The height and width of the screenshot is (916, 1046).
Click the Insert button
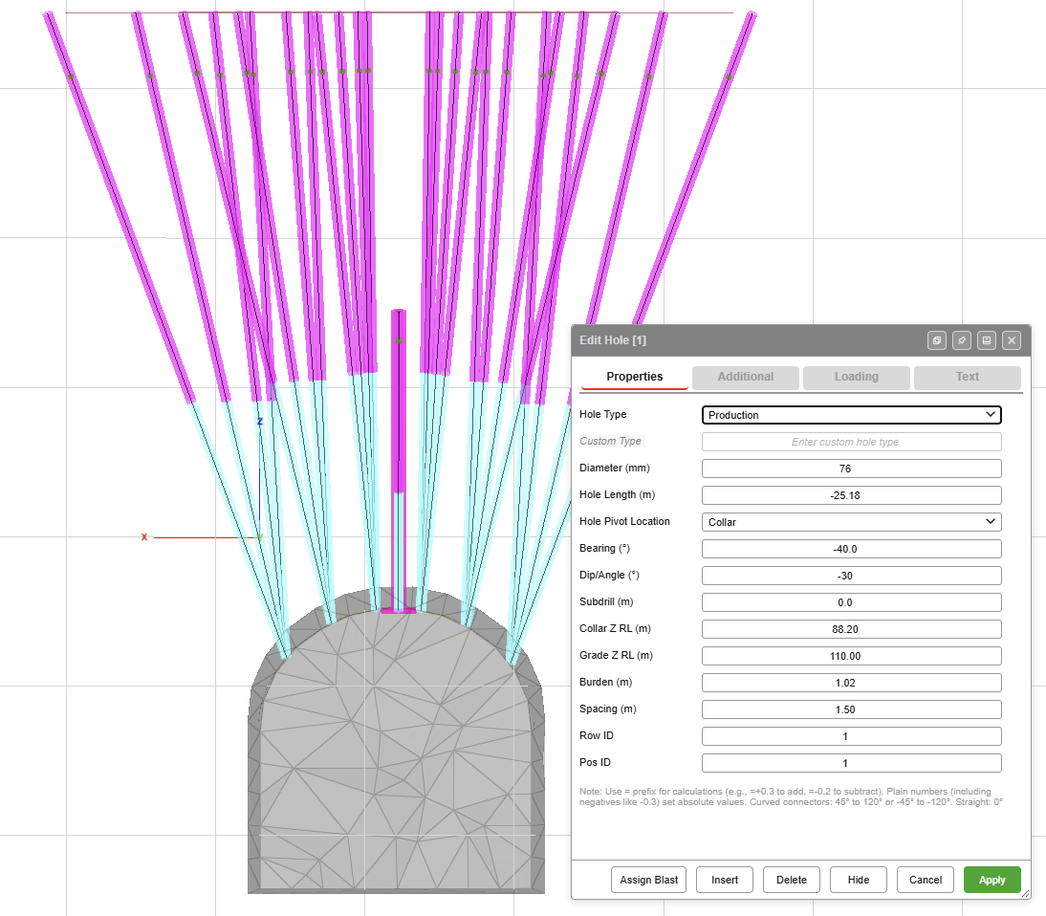tap(725, 880)
